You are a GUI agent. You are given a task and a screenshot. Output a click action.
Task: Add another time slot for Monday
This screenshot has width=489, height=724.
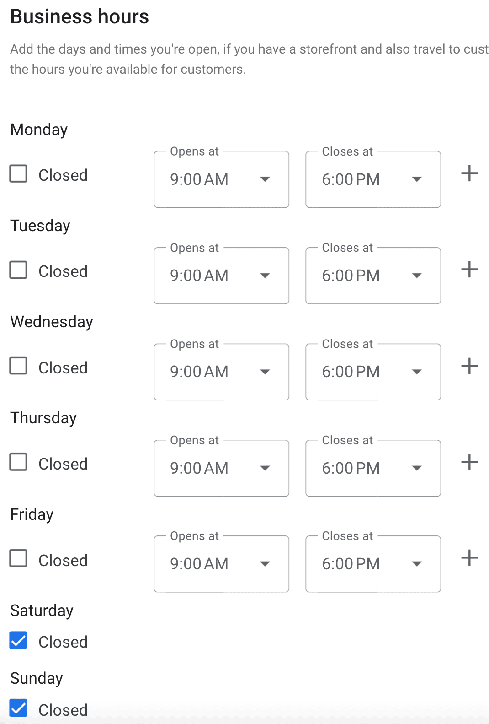tap(469, 173)
